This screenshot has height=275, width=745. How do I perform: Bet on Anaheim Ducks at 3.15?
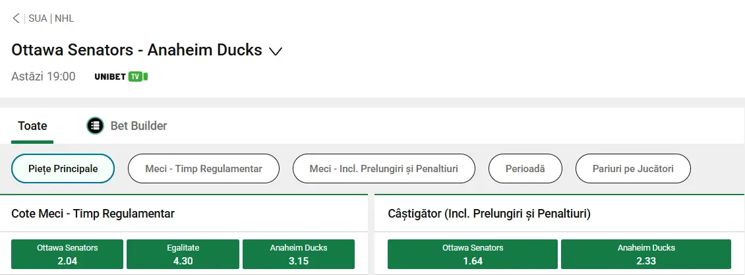[299, 254]
